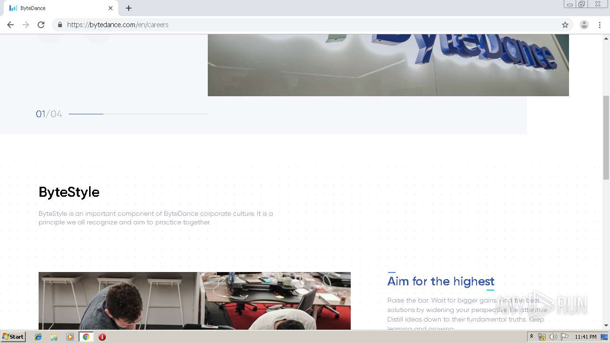Viewport: 610px width, 343px height.
Task: Show hidden system tray icons
Action: click(531, 337)
